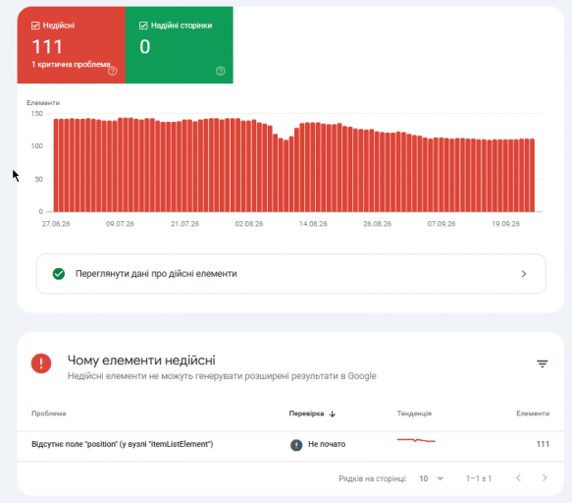The image size is (572, 503).
Task: Expand rows per page dropdown
Action: pos(431,478)
